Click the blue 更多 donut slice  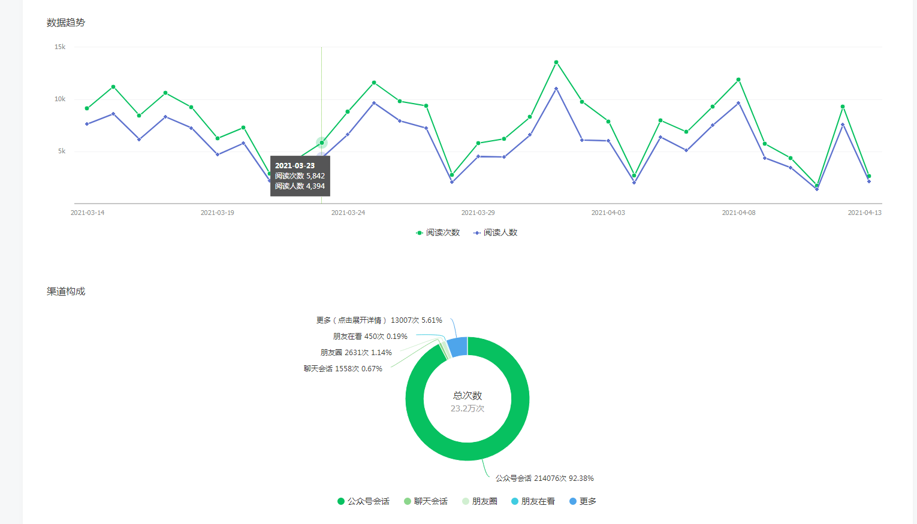[x=458, y=347]
